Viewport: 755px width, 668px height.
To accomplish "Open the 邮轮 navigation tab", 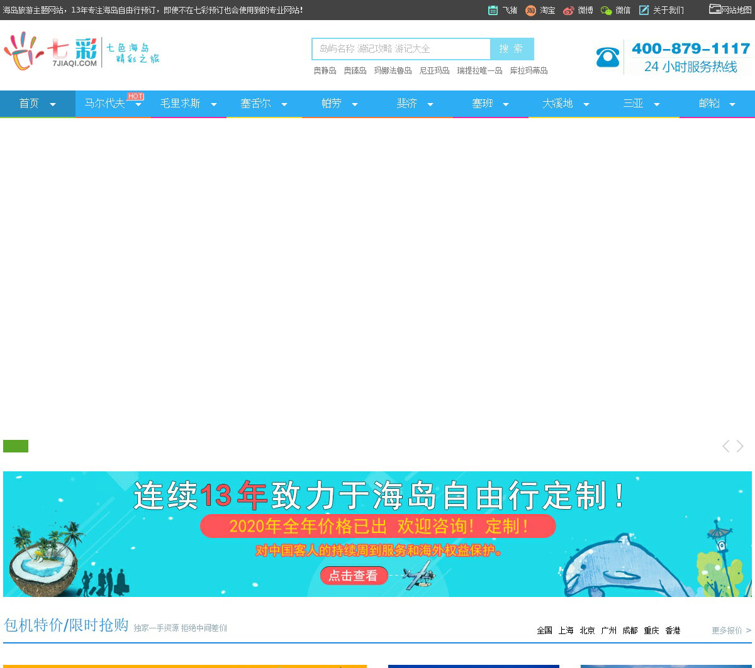I will [717, 104].
